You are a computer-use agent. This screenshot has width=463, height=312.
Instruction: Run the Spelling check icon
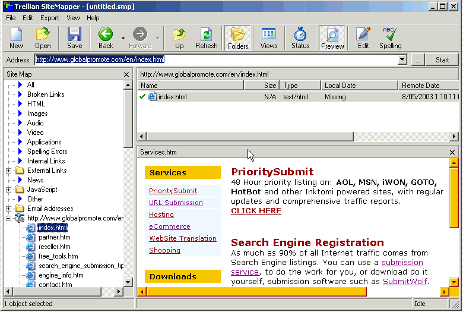390,34
